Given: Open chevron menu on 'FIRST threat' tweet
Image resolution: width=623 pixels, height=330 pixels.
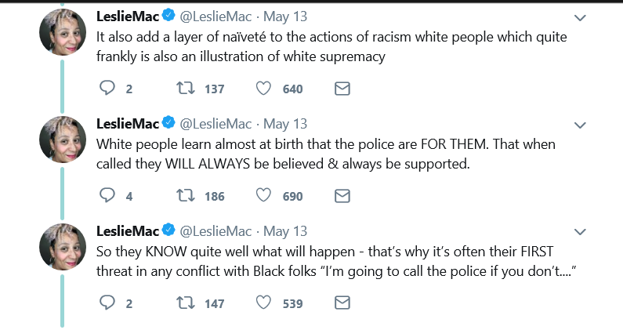Looking at the screenshot, I should coord(580,232).
